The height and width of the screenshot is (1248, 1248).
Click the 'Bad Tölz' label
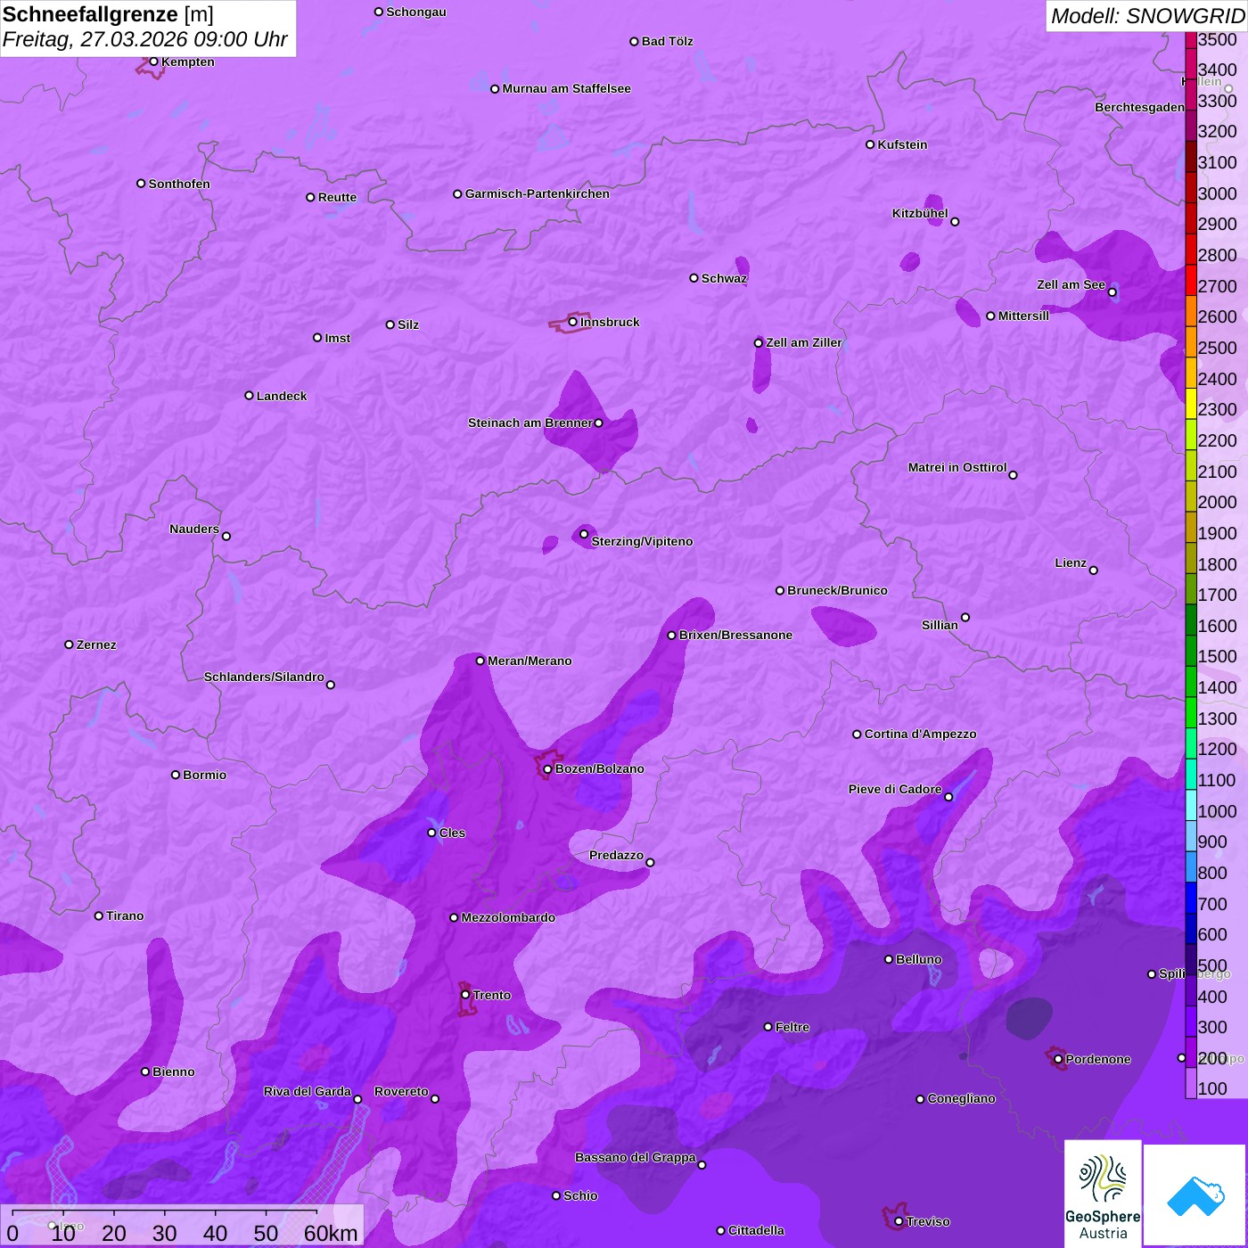[667, 41]
